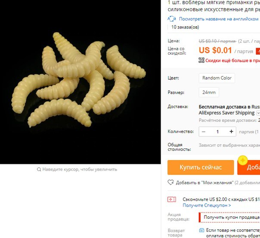
Task: Click the gold coin badge on the cart button
Action: pyautogui.click(x=243, y=161)
